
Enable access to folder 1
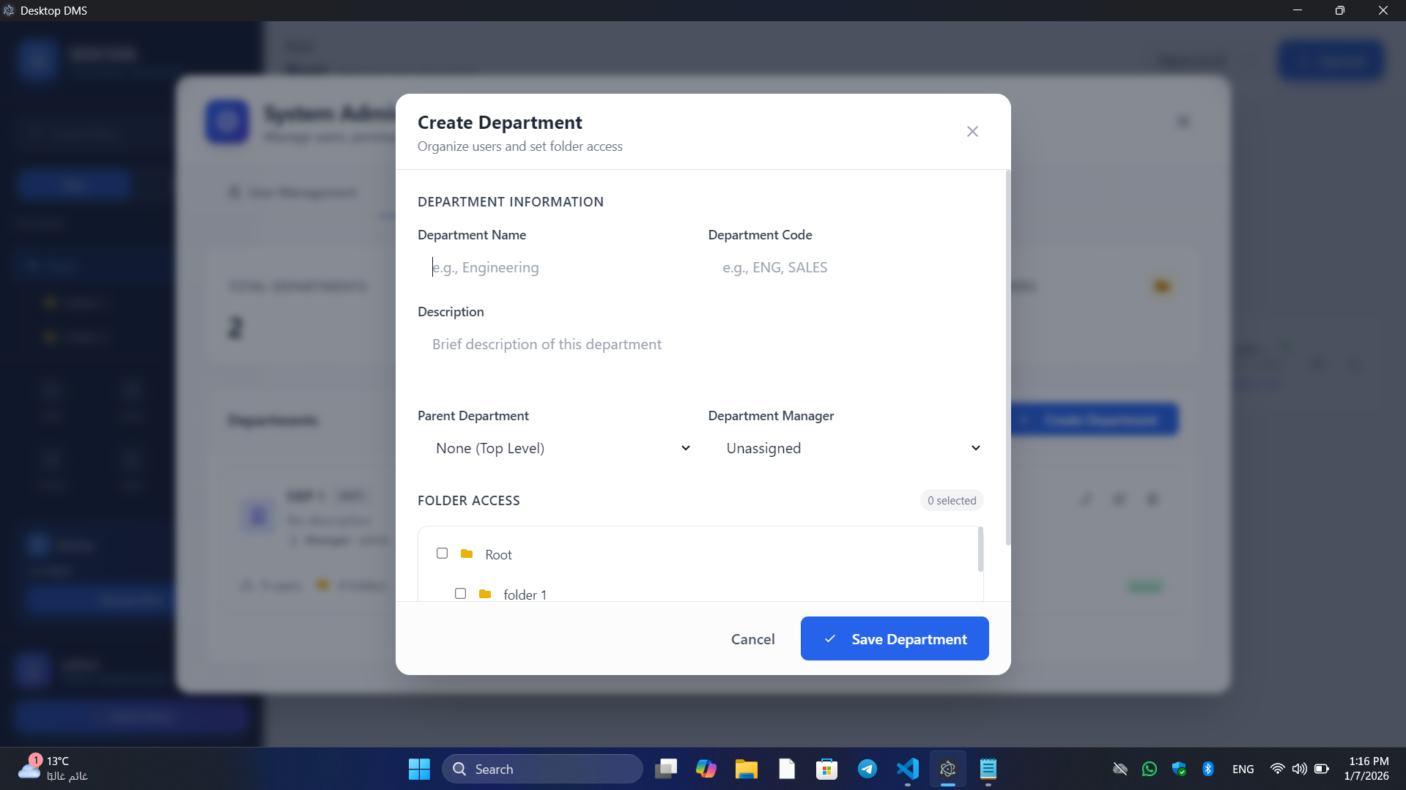pos(460,593)
